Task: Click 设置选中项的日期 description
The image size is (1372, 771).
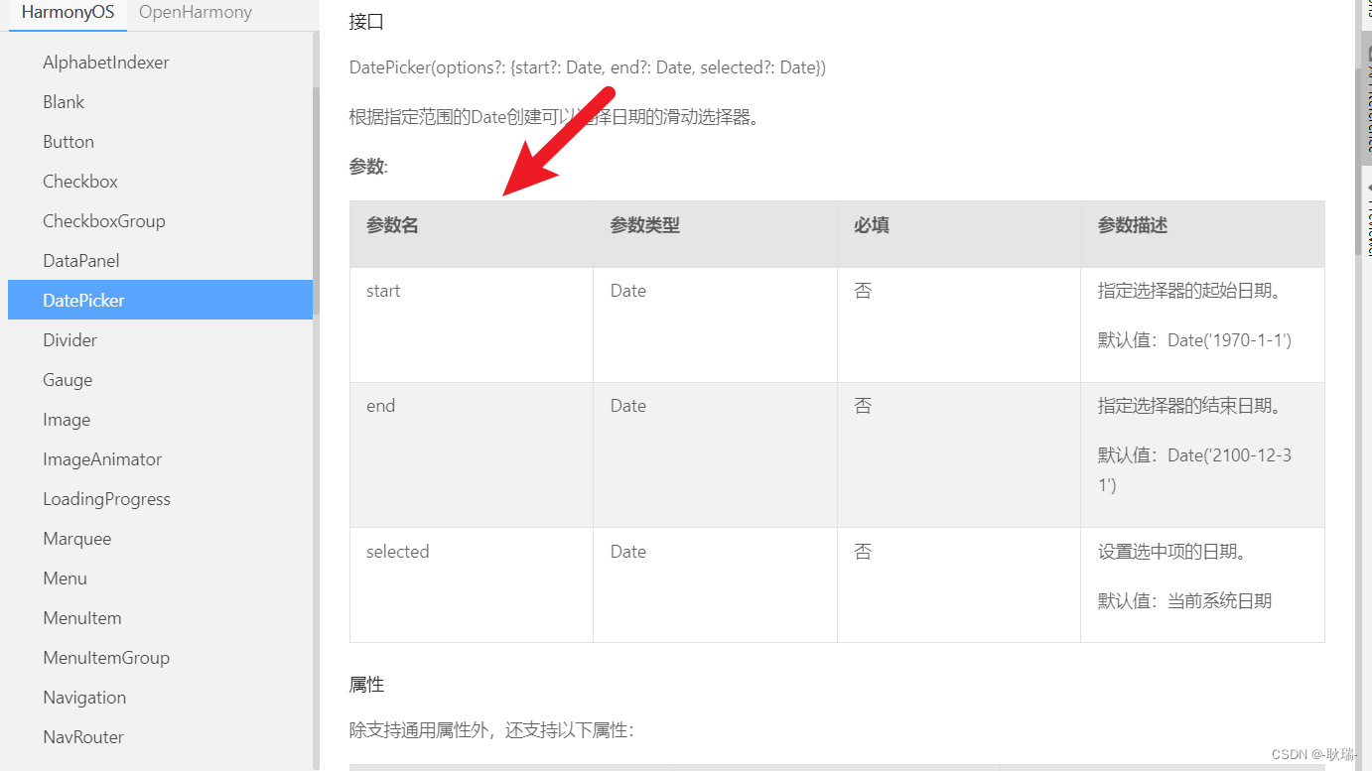Action: 1172,552
